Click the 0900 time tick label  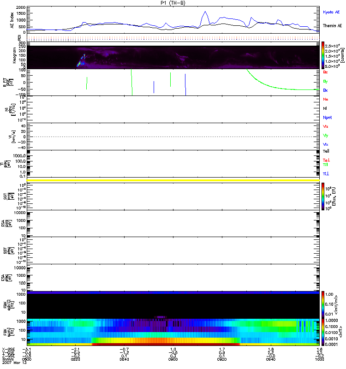[173, 359]
